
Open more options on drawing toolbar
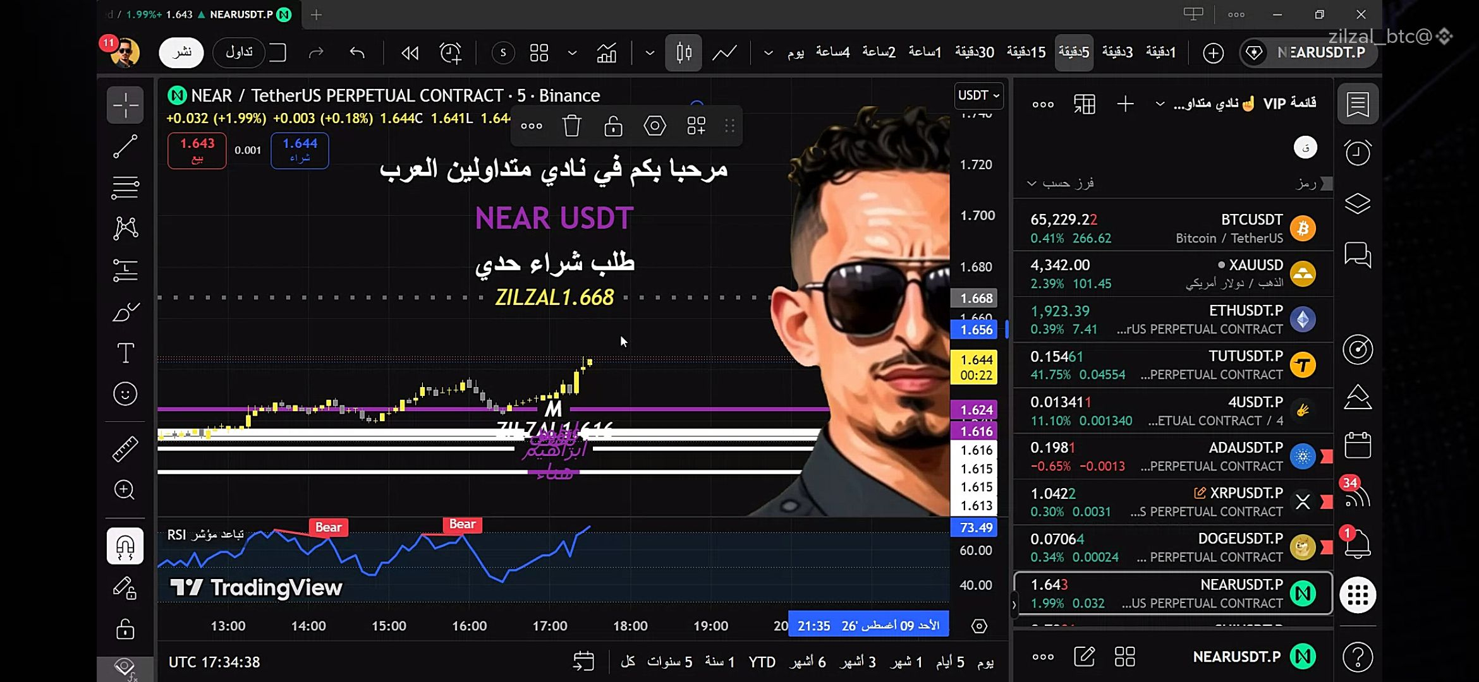click(532, 126)
